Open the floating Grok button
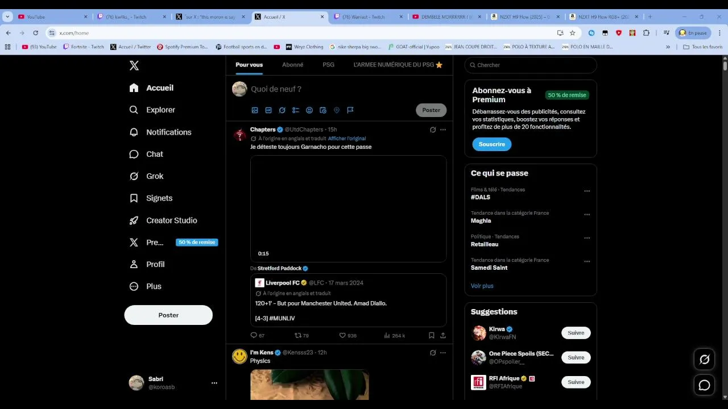Viewport: 728px width, 409px height. (704, 360)
